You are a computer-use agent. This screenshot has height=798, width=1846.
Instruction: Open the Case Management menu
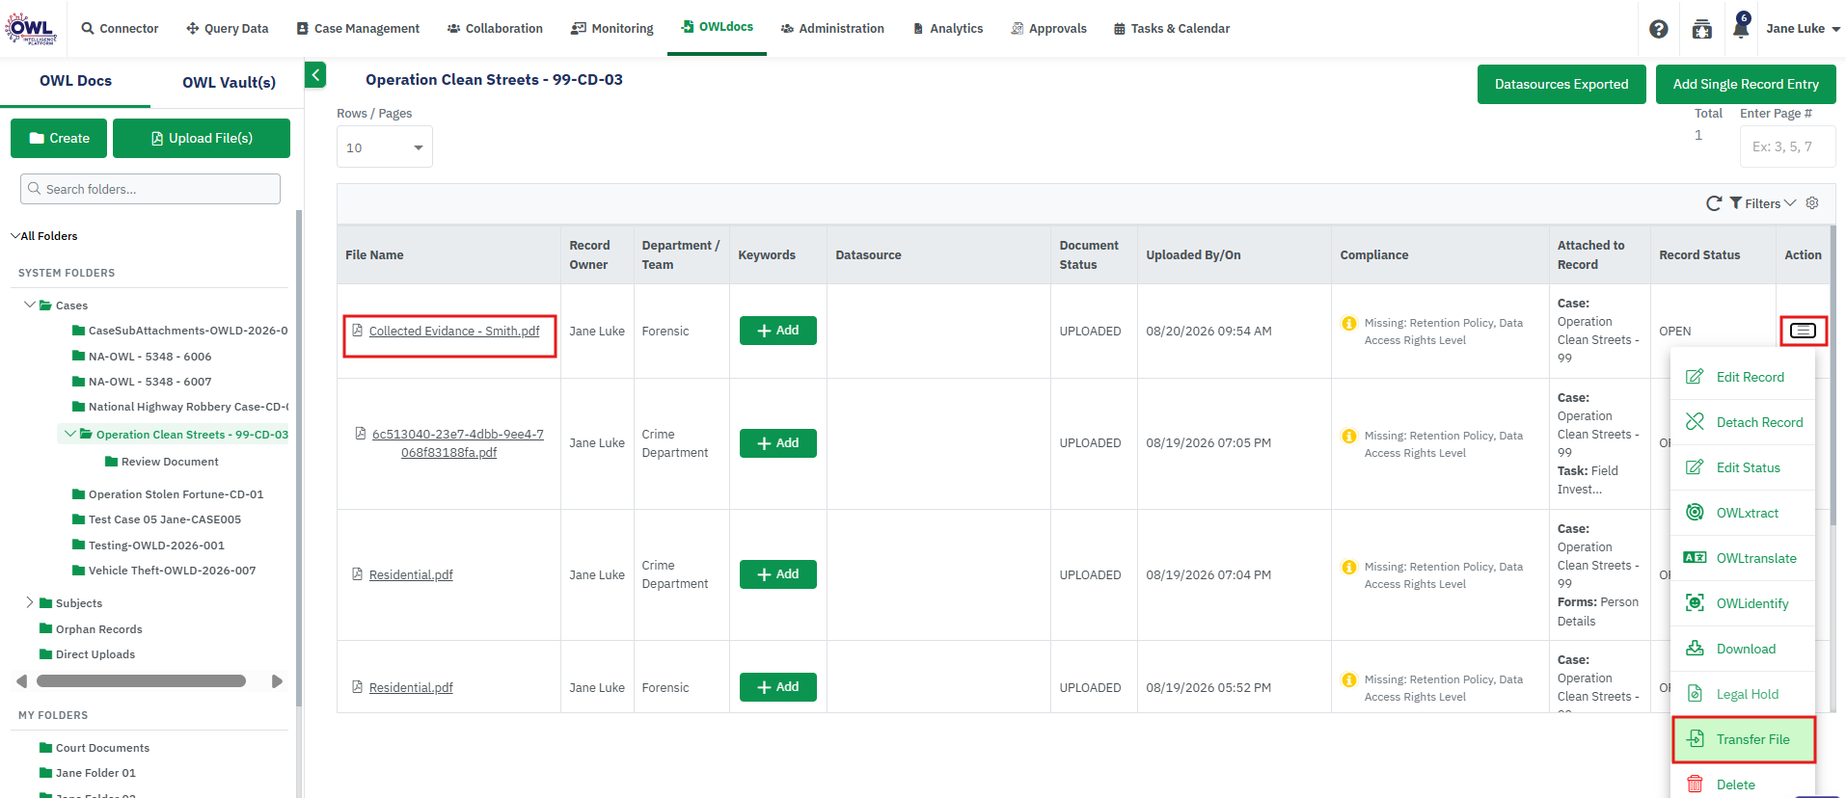(x=358, y=29)
